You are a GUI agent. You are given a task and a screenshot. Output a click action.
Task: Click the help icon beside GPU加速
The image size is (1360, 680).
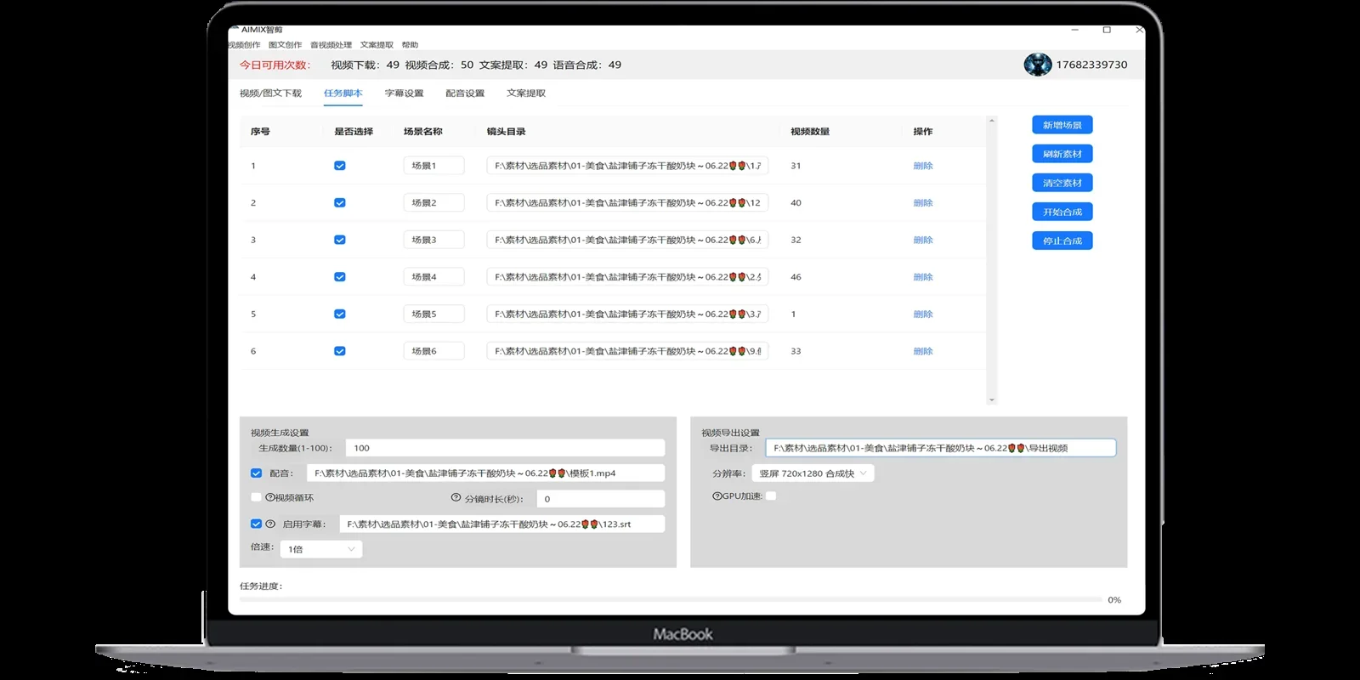717,496
